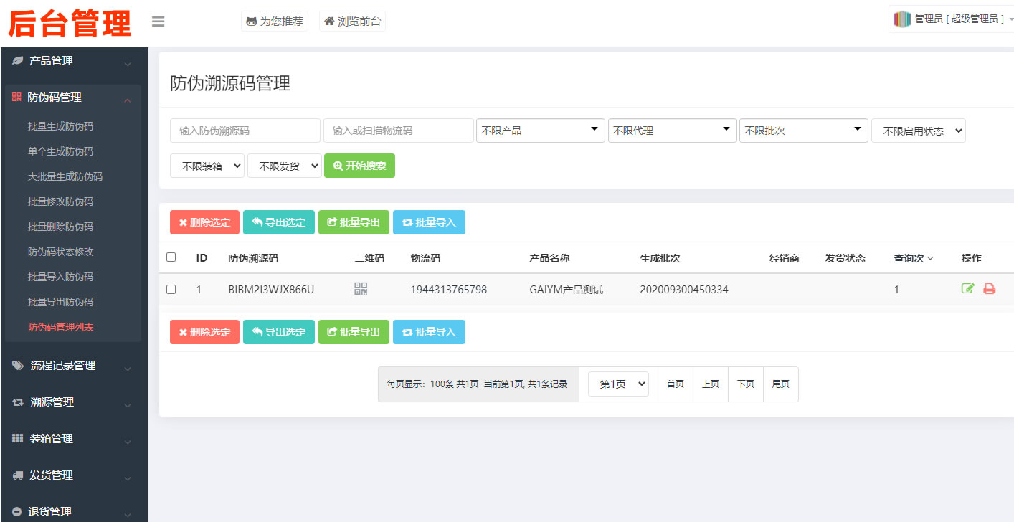The height and width of the screenshot is (522, 1014).
Task: Click the bottom 批量导入 button
Action: click(429, 332)
